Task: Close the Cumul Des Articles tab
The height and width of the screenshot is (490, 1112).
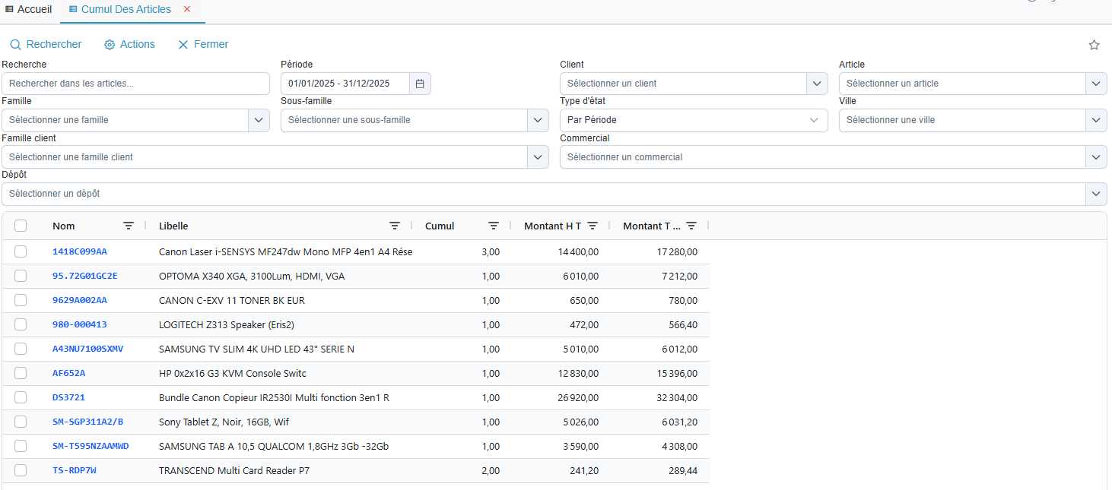Action: [187, 9]
